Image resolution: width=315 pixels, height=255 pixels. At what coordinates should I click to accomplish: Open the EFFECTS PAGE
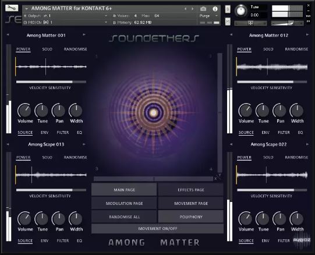click(x=191, y=190)
